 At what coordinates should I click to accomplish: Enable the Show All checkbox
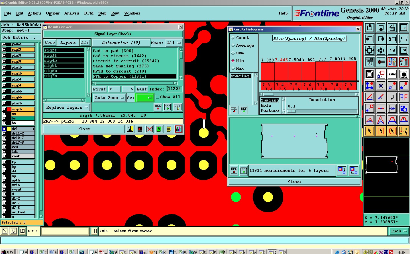point(157,97)
